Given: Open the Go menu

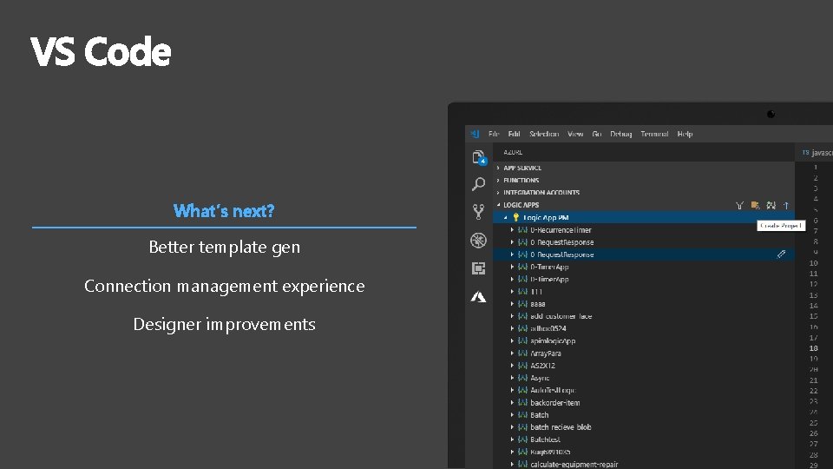Looking at the screenshot, I should 597,134.
